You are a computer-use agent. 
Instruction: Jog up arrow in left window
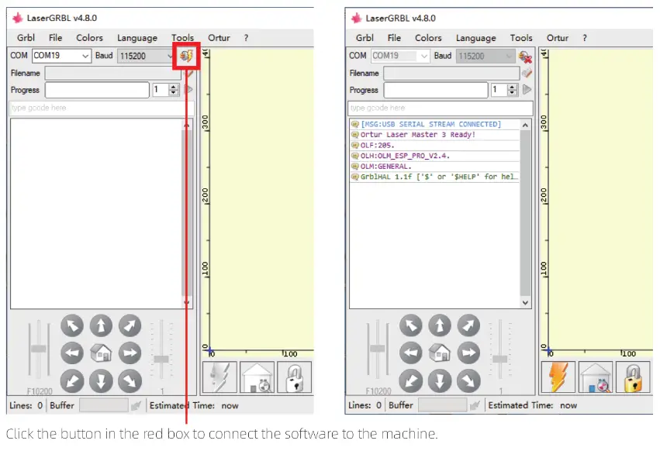tap(101, 325)
